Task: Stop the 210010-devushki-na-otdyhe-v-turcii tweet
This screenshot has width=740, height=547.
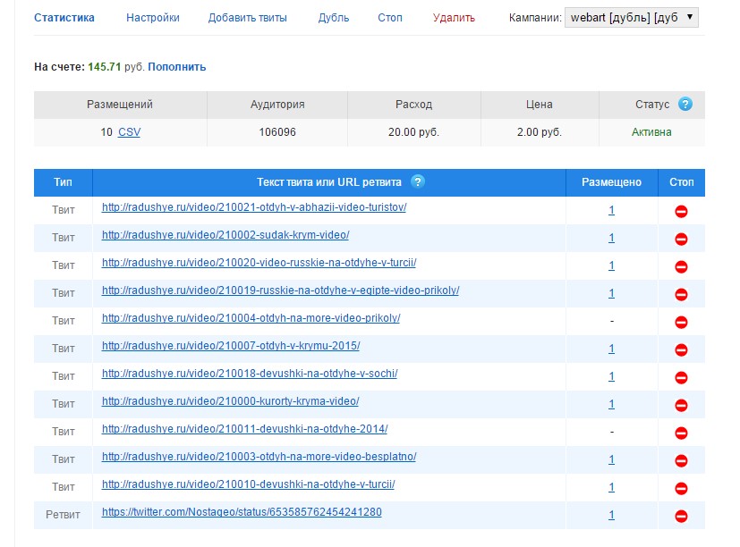Action: pos(681,489)
